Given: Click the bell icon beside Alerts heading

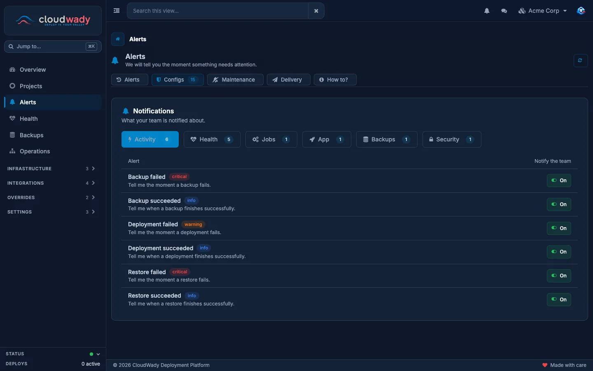Looking at the screenshot, I should 115,61.
